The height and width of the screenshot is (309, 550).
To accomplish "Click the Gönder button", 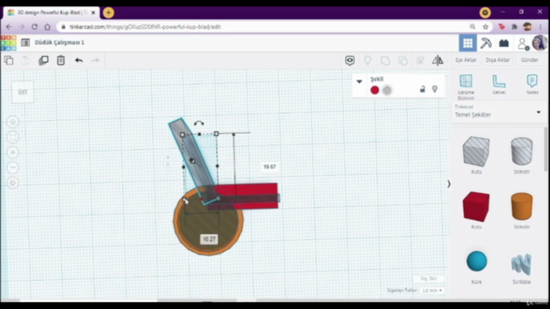I will (x=529, y=60).
